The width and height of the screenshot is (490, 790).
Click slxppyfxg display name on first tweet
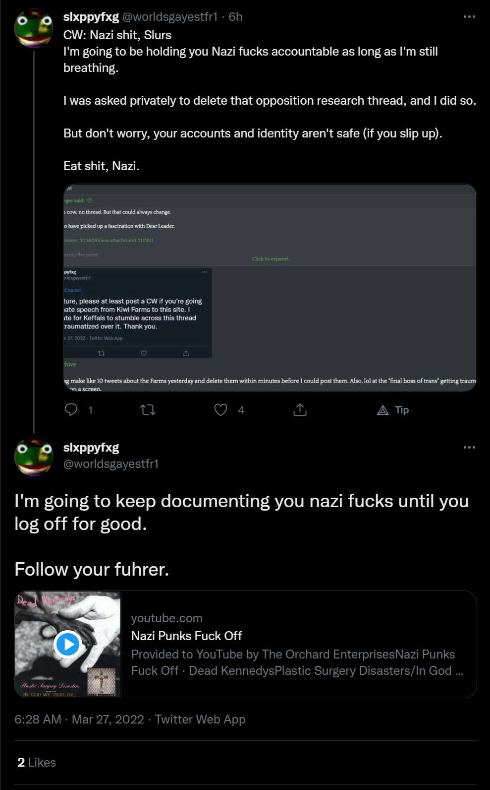point(91,17)
